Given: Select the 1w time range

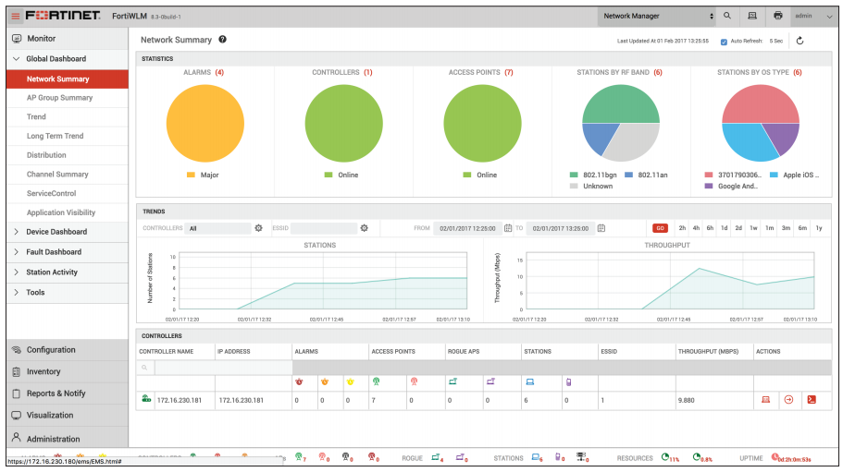Looking at the screenshot, I should (754, 228).
